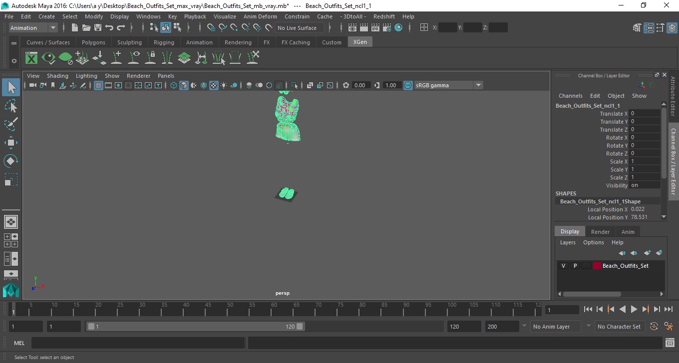Click the timeline range slider bar
The image size is (679, 363).
[195, 327]
